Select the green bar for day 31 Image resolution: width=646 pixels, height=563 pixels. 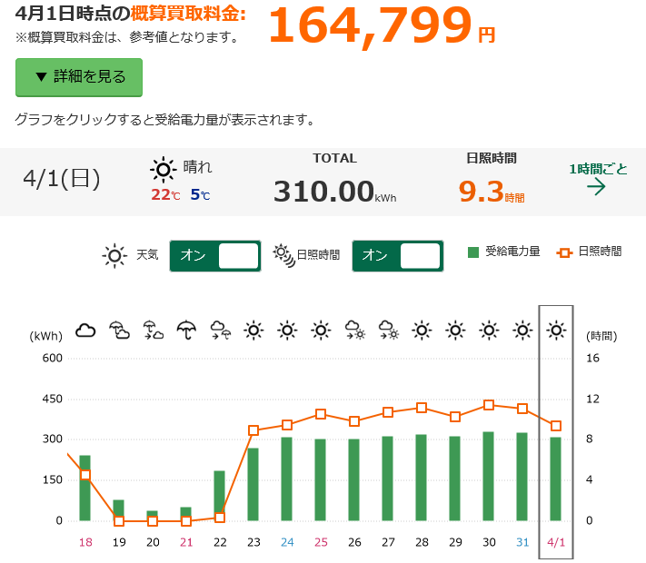pyautogui.click(x=522, y=477)
